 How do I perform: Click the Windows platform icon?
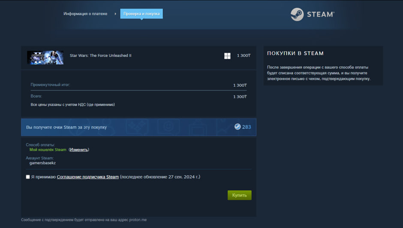(x=227, y=56)
